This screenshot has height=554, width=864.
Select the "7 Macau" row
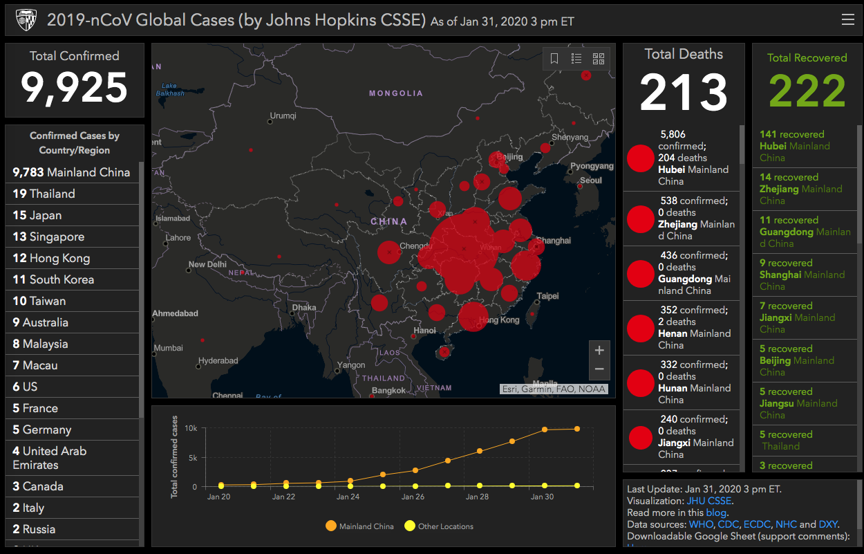click(x=72, y=365)
